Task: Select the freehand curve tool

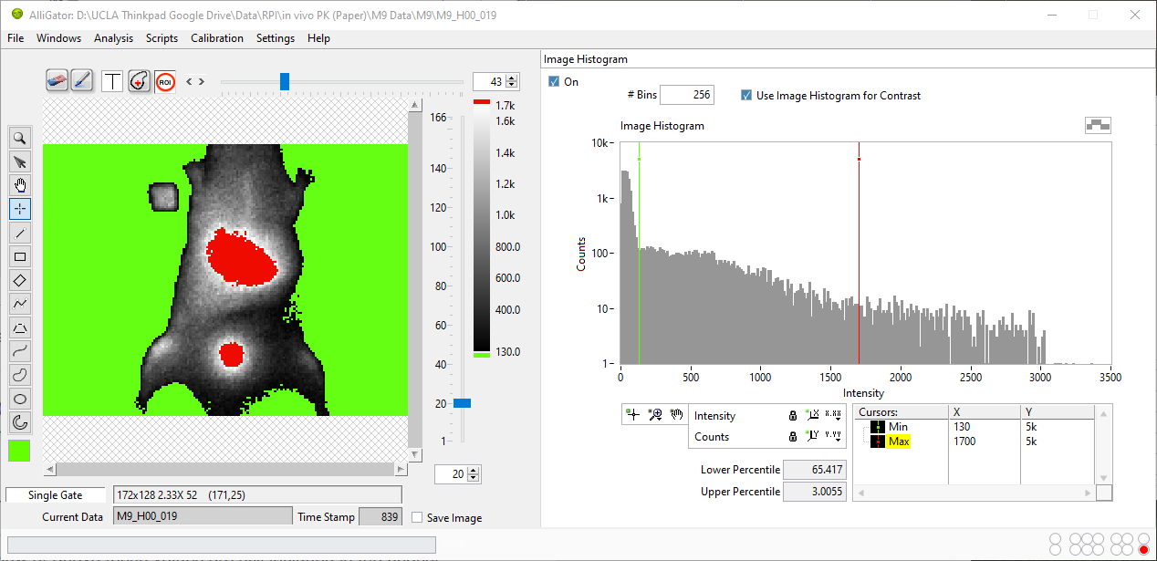Action: click(19, 351)
